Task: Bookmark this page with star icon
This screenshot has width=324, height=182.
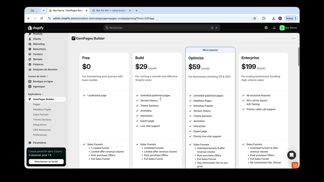Action: point(255,18)
